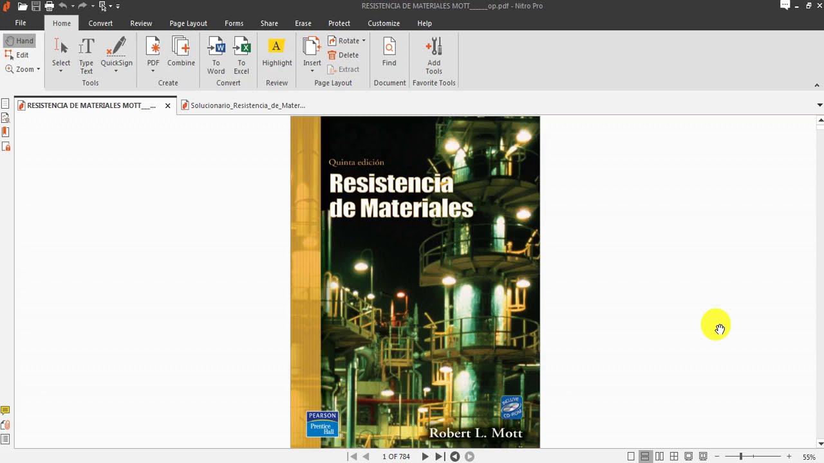Print the document using the printer icon
The image size is (824, 463).
[x=49, y=6]
